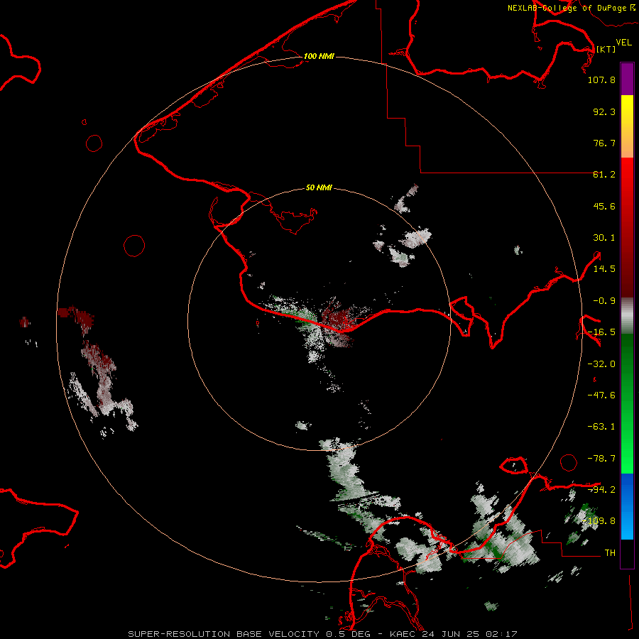Click the 50 NMI range ring label
This screenshot has height=639, width=639.
click(x=319, y=188)
